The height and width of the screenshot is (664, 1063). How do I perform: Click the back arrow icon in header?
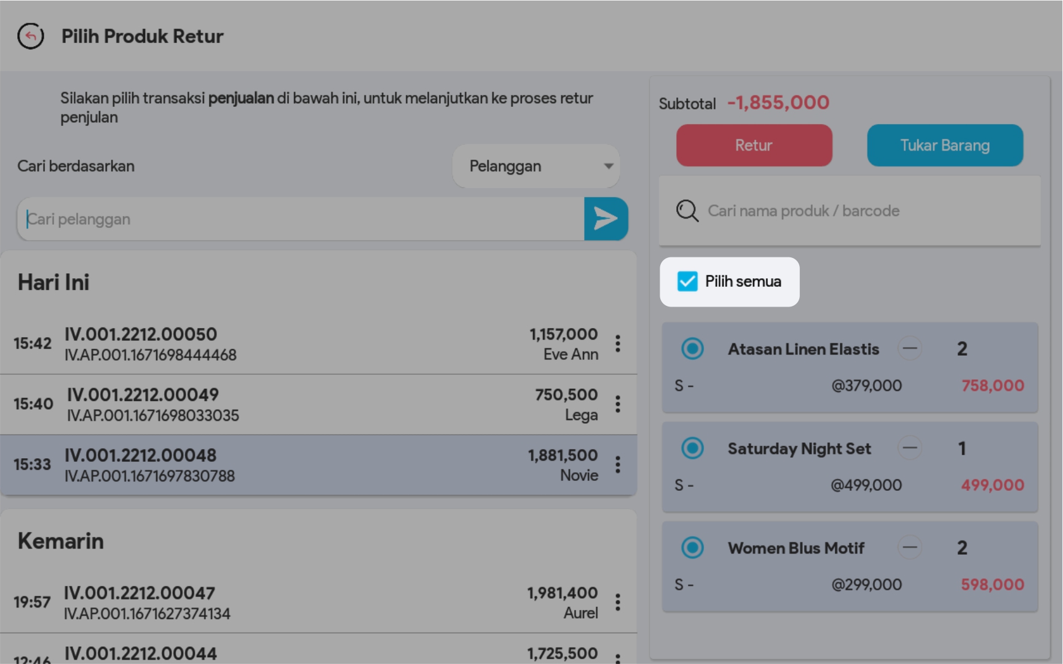31,36
